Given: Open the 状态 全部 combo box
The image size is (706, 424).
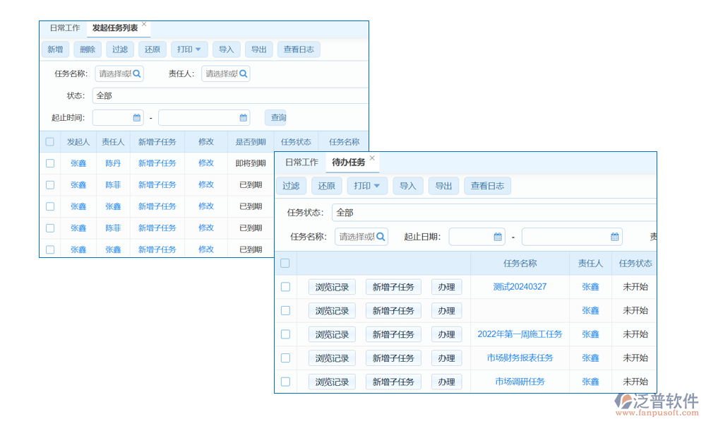Looking at the screenshot, I should [x=229, y=96].
